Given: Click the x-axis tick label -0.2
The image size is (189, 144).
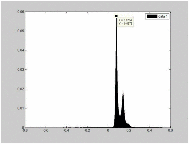Looking at the screenshot, I should pos(87,130).
